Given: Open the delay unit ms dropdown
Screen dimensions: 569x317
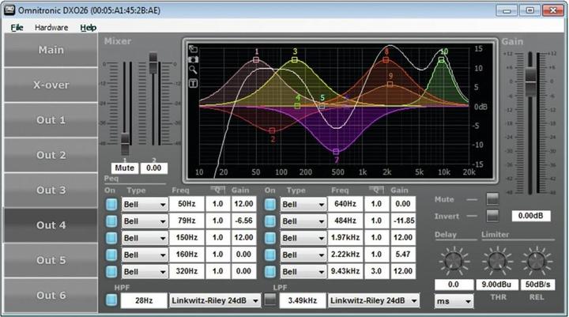Looking at the screenshot, I should (x=454, y=301).
